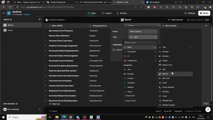Select the Multiple images column type
This screenshot has height=120, width=213.
[175, 105]
